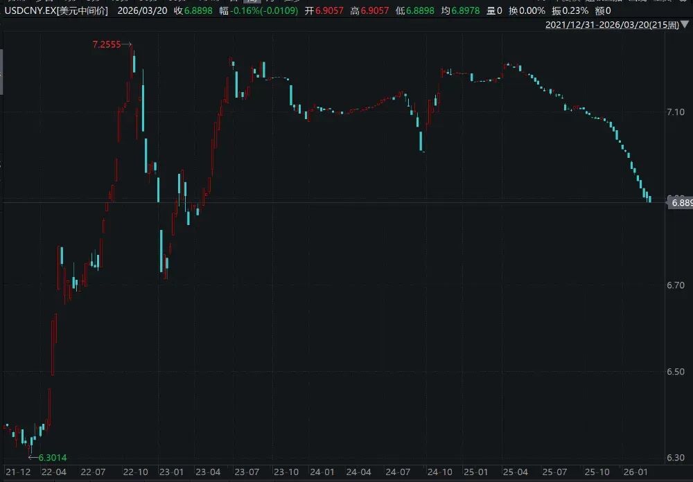Click the latest candlestick on the chart
Screen dimensions: 693x482
click(x=649, y=199)
